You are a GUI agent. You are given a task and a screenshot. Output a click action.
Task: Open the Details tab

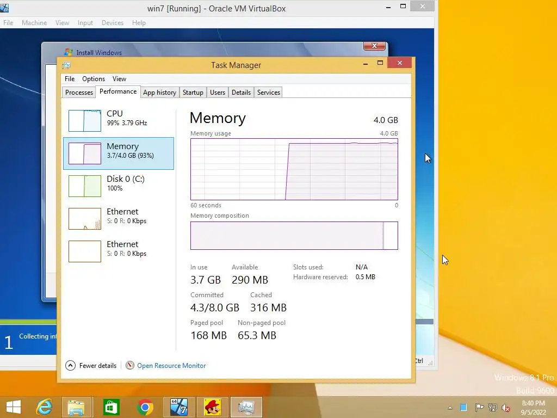tap(241, 93)
